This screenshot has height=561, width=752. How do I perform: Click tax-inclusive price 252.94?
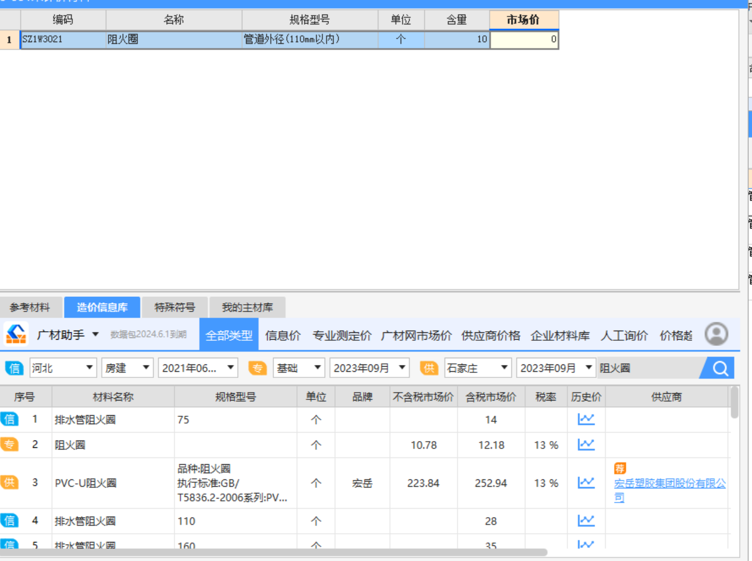491,483
